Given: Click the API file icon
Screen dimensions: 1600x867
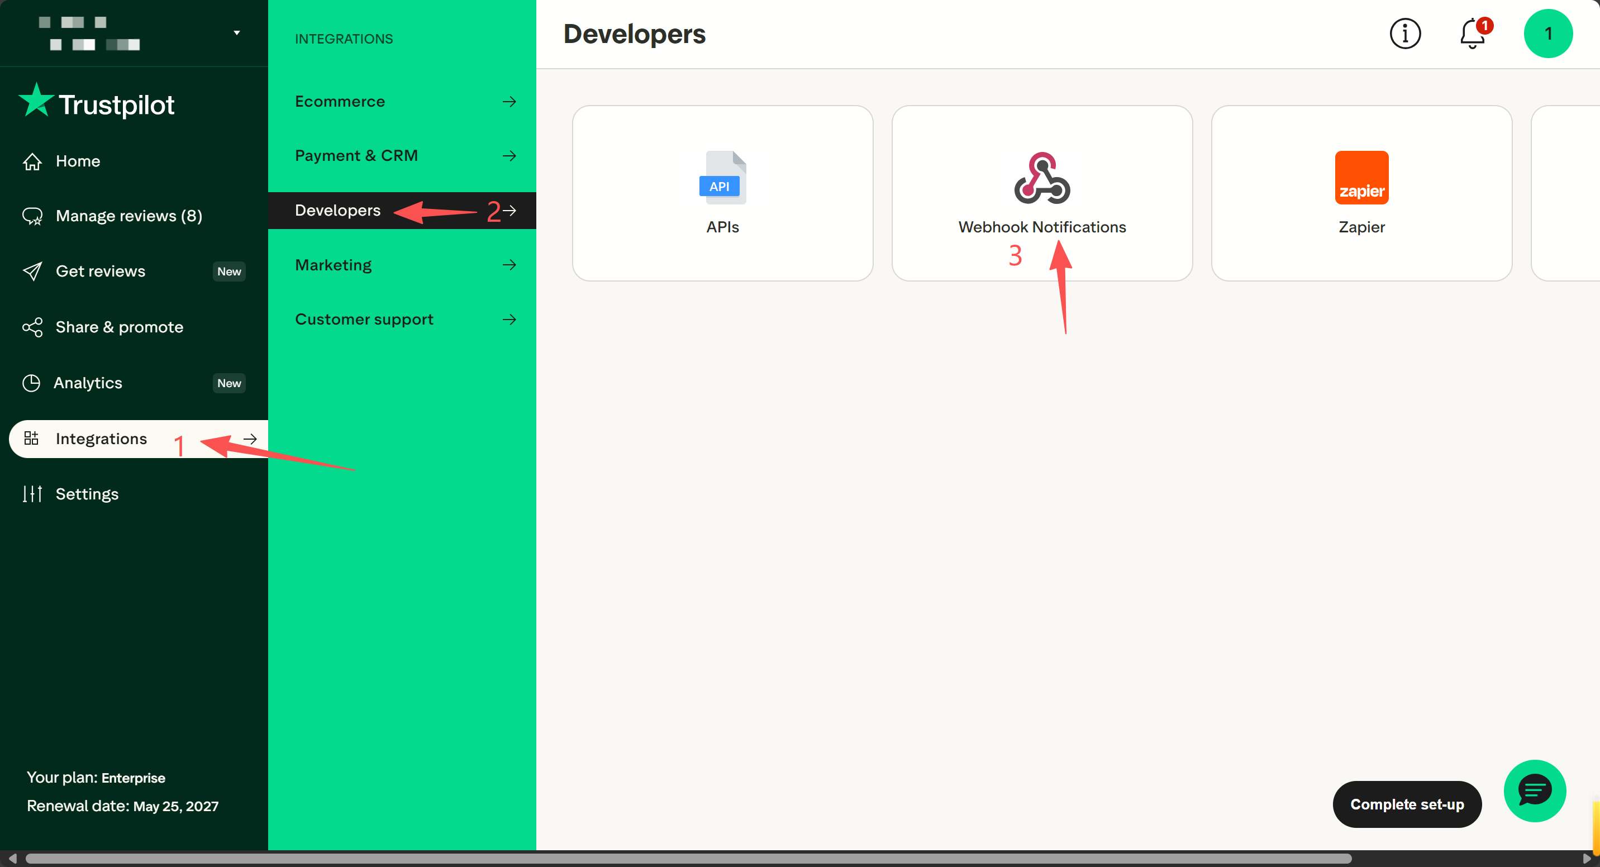Looking at the screenshot, I should (722, 178).
